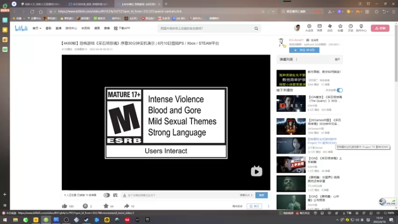Open the 上手前瞻 video thumbnail
Image resolution: width=398 pixels, height=224 pixels.
click(x=291, y=165)
